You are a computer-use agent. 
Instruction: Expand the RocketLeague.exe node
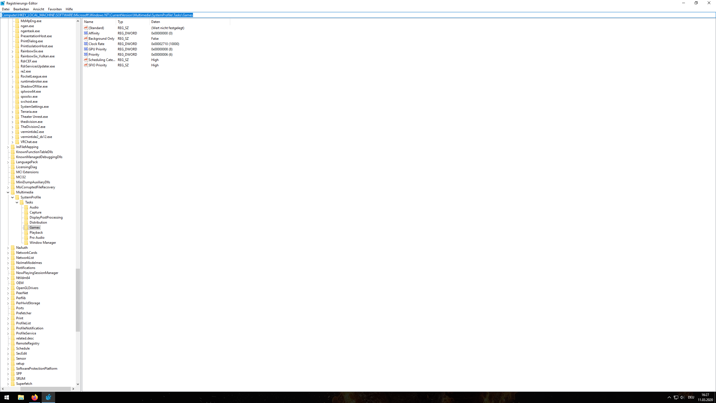click(x=13, y=76)
